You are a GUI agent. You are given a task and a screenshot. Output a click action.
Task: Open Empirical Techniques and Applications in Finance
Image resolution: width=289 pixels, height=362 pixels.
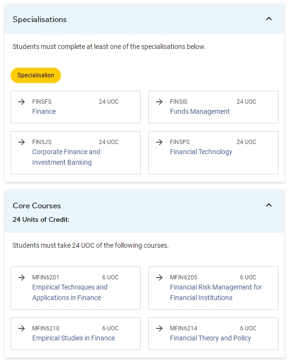pos(70,292)
